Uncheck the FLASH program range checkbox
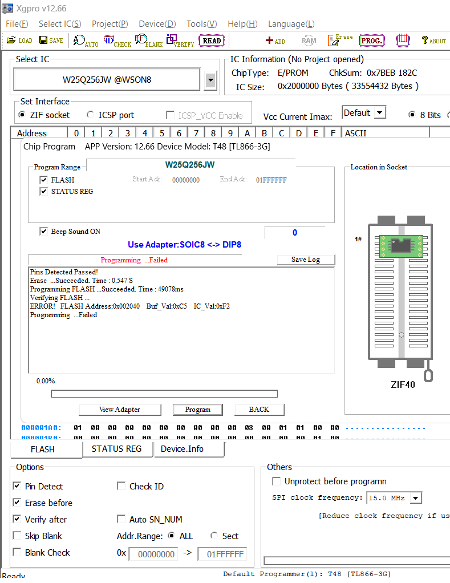Screen dimensions: 450x583 coord(43,180)
